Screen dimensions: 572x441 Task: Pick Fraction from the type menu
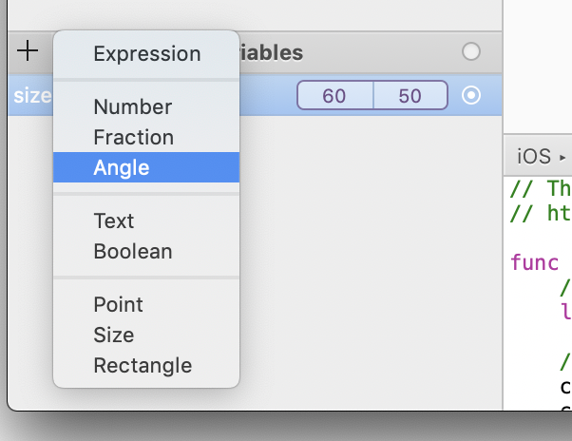[x=133, y=138]
